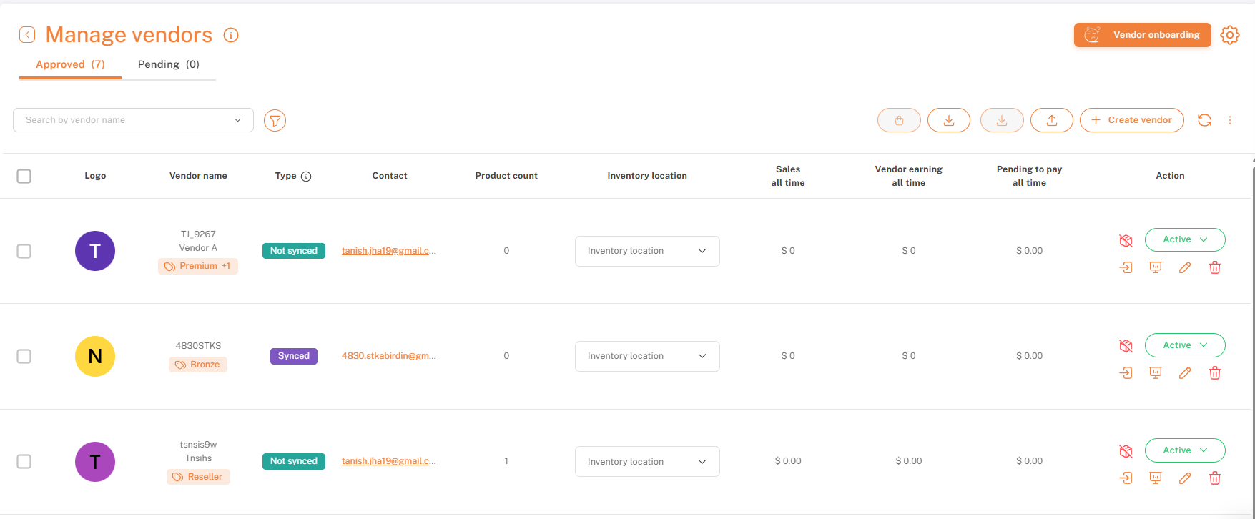
Task: Go back using the arrow before Manage vendors
Action: [x=27, y=35]
